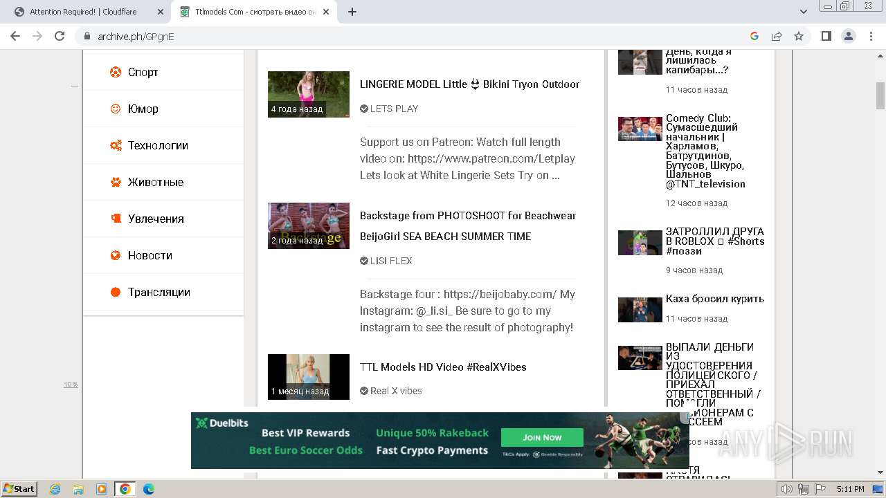Viewport: 886px width, 498px height.
Task: Open File Explorer from taskbar
Action: pos(78,489)
